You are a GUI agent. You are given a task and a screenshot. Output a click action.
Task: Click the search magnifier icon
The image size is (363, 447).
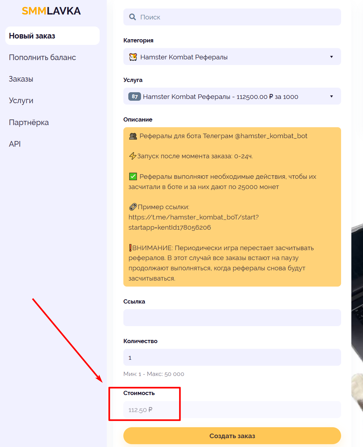[x=133, y=17]
